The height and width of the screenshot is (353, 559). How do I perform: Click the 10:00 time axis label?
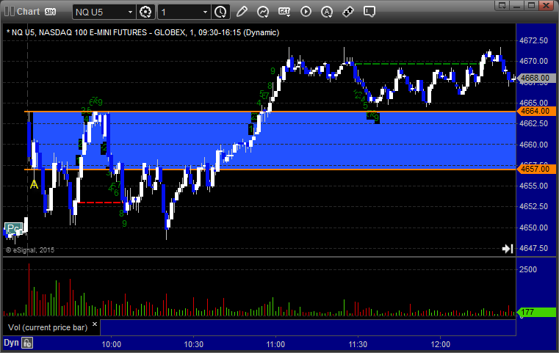click(x=111, y=344)
